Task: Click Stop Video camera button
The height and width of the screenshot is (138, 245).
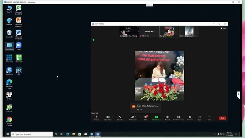Action: (108, 118)
